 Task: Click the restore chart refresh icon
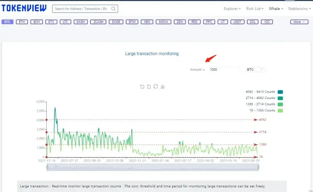[156, 86]
